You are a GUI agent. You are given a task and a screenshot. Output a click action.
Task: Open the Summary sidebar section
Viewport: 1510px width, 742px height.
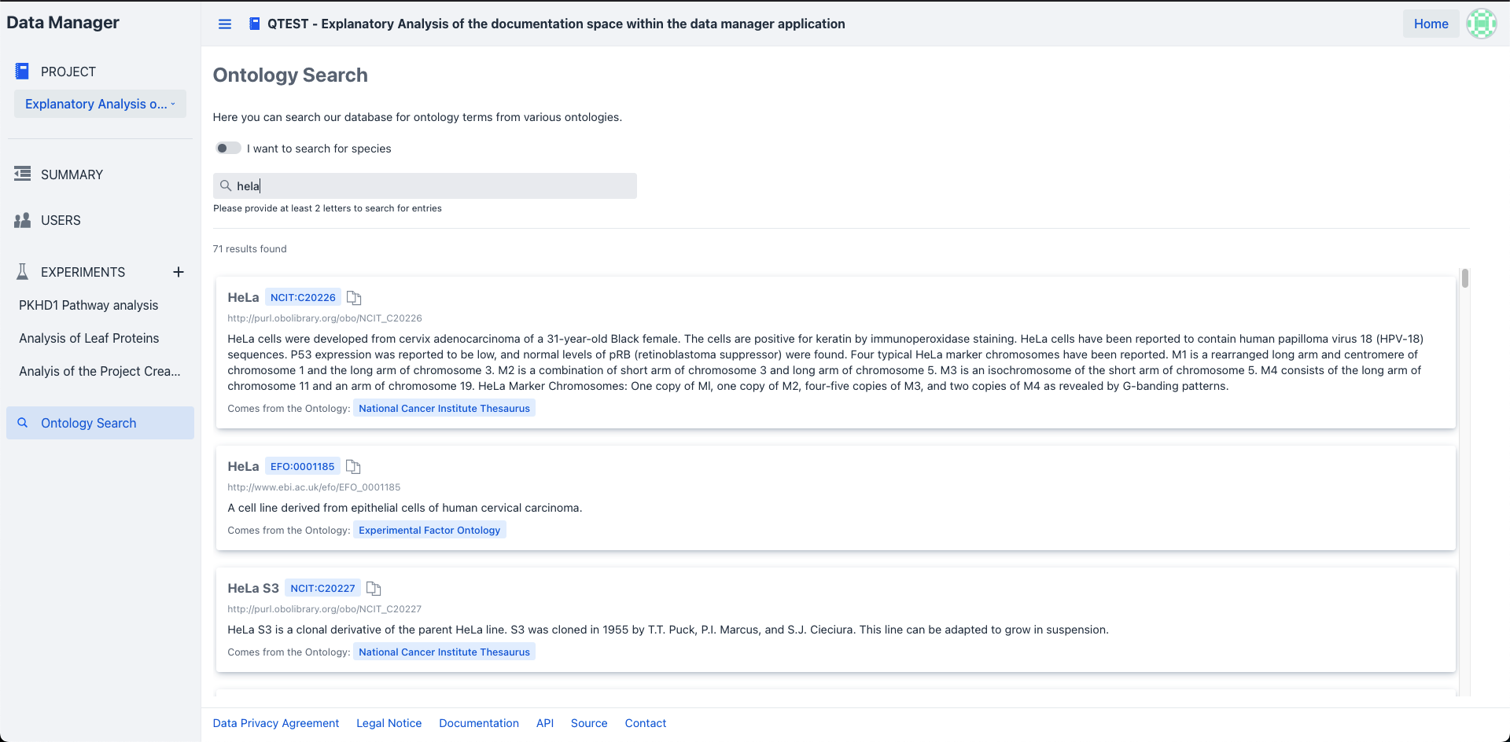click(x=72, y=174)
